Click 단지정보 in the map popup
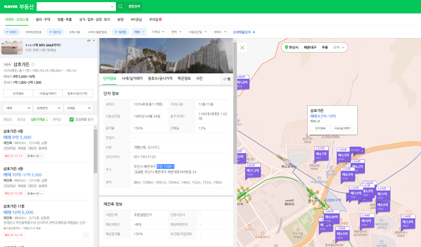This screenshot has height=247, width=421. 320,129
